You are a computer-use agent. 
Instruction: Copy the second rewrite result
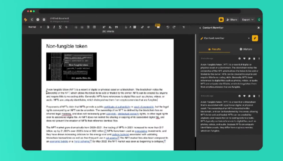point(249,96)
